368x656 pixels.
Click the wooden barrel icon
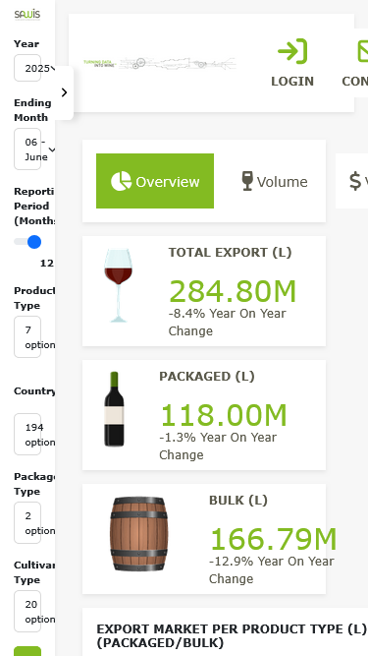pyautogui.click(x=139, y=534)
